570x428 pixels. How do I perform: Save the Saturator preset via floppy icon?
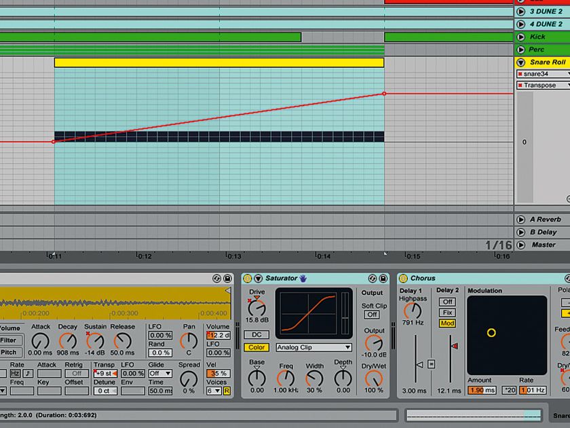pyautogui.click(x=383, y=278)
